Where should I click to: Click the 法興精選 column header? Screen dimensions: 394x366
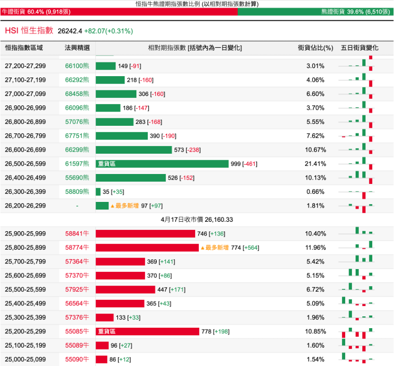pos(77,48)
